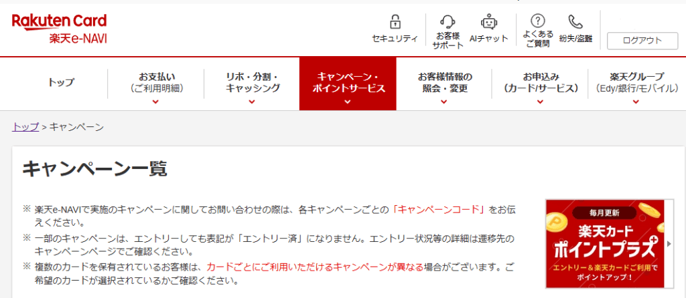Click the Rakuten Card 楽天e-NAVI logo

(60, 29)
